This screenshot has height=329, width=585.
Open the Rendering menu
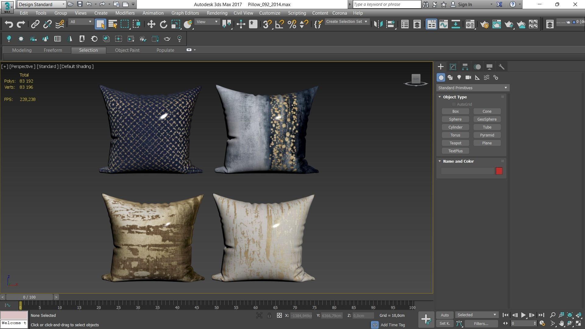217,13
